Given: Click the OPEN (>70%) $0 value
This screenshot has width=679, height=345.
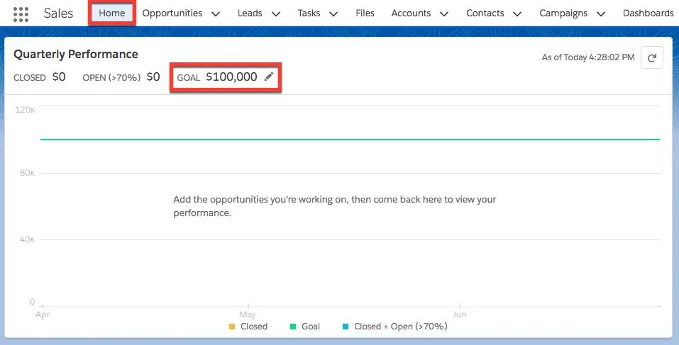Looking at the screenshot, I should (x=153, y=77).
